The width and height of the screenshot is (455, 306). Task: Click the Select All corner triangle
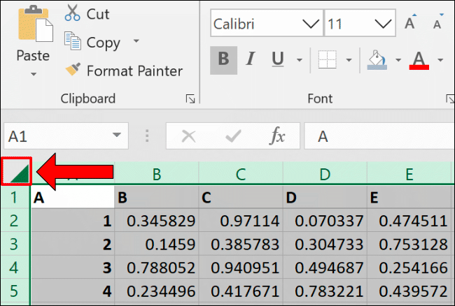pyautogui.click(x=16, y=171)
